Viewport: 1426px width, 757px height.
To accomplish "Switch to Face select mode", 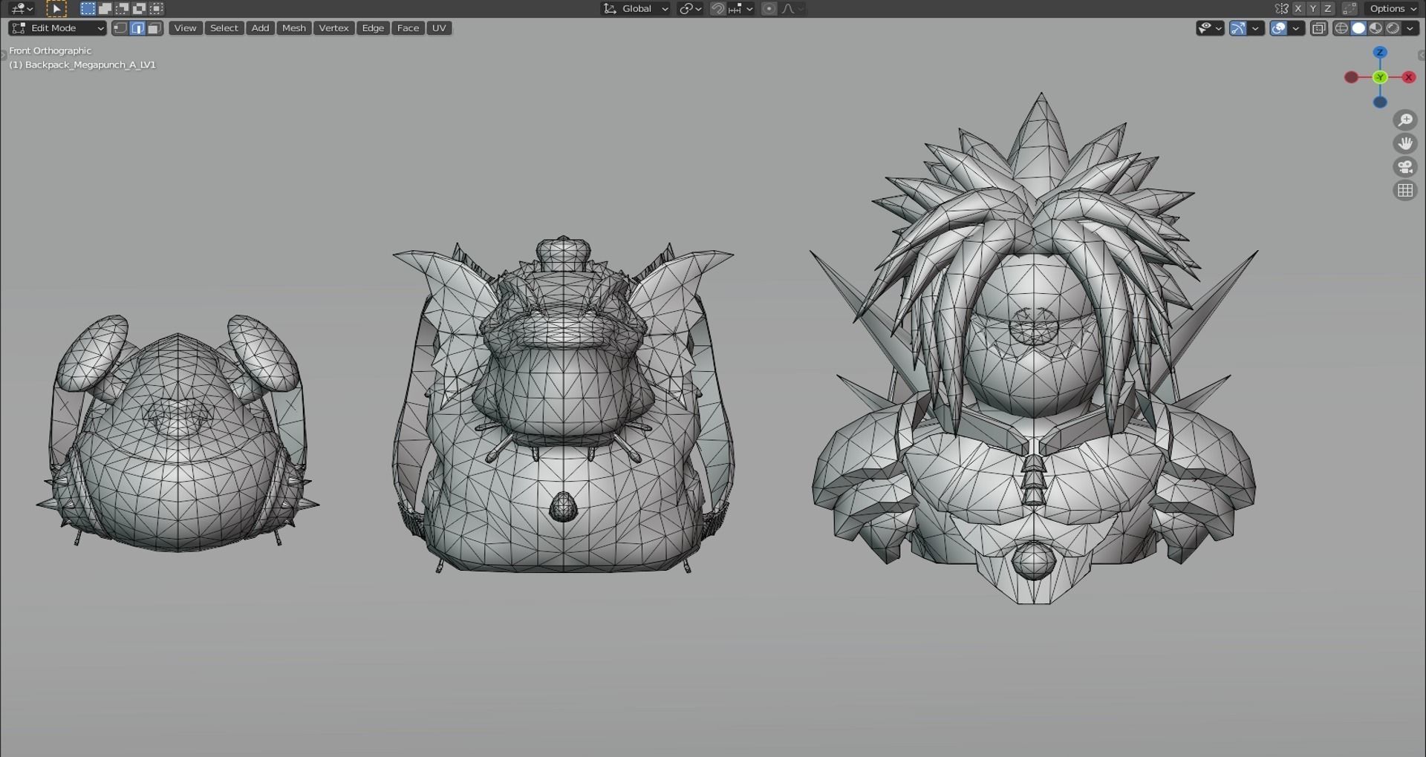I will (154, 28).
